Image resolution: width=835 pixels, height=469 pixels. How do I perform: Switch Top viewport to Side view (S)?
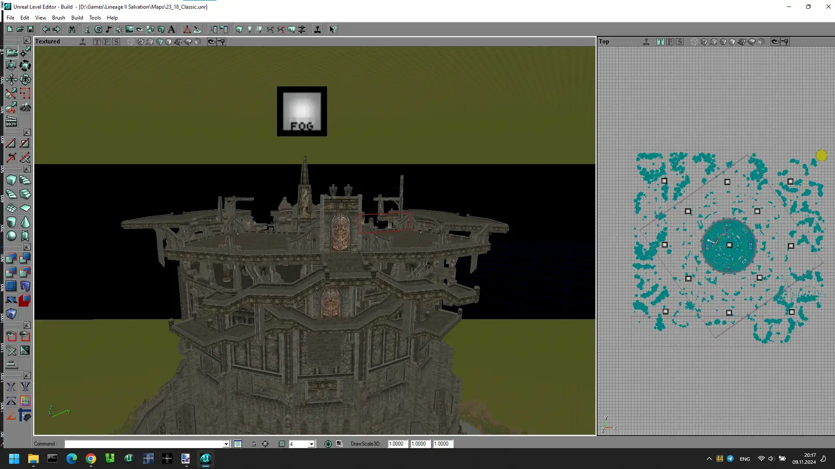pyautogui.click(x=680, y=42)
